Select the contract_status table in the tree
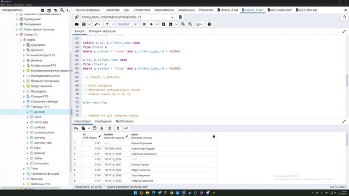 pos(44,133)
